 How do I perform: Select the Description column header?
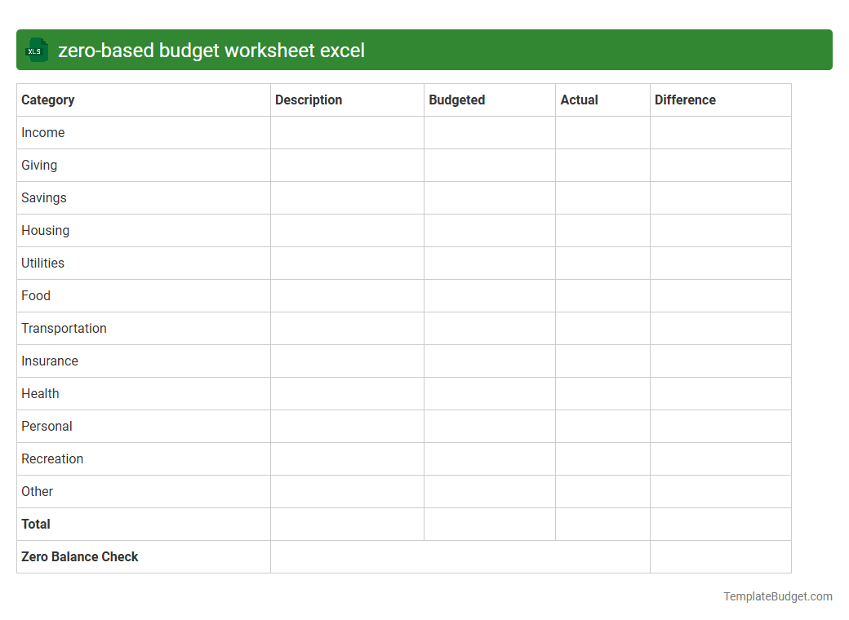point(309,100)
